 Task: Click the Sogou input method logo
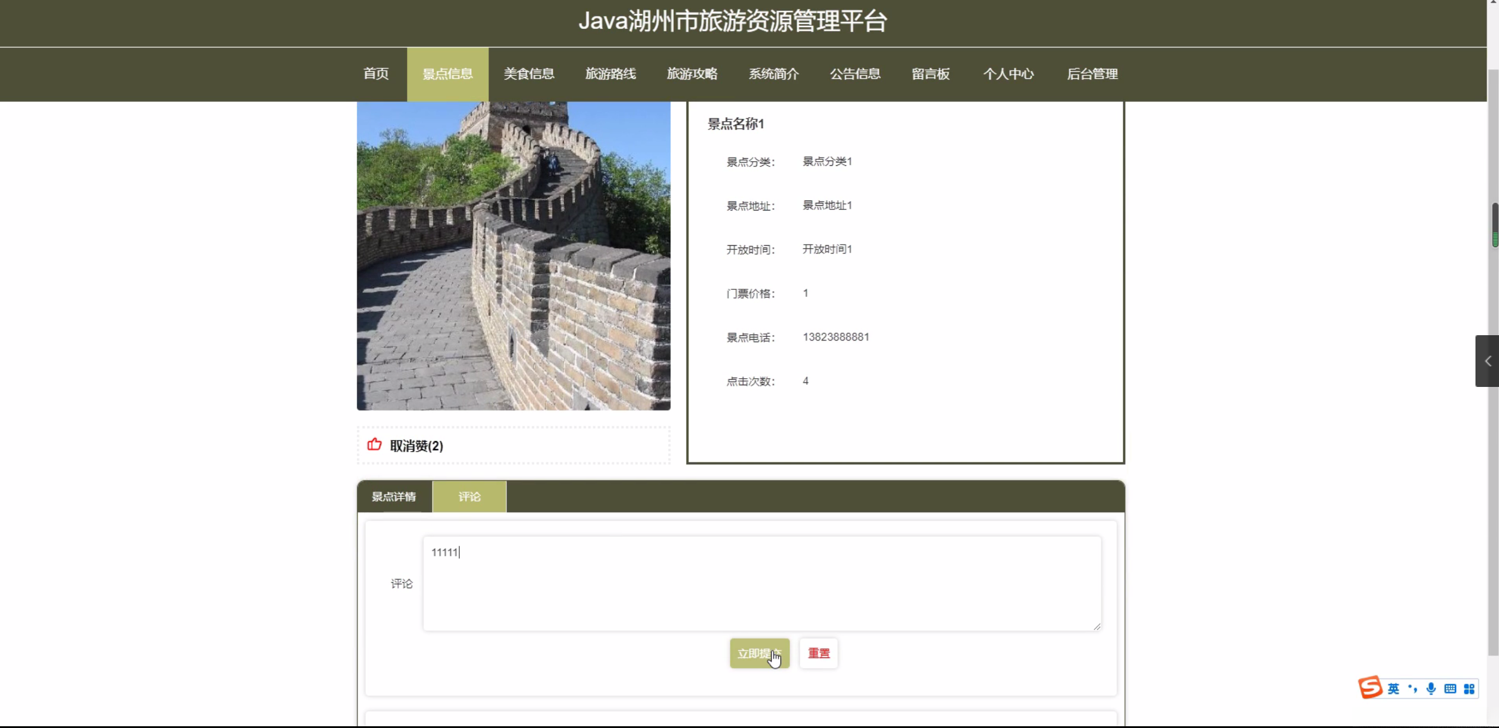coord(1370,687)
